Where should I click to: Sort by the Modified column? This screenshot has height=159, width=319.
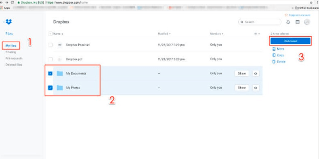point(164,34)
